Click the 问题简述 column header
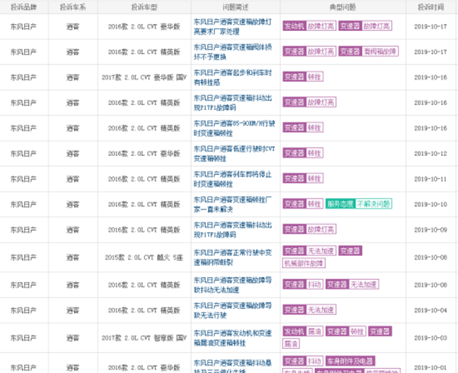Screen dimensions: 458x373 coord(235,7)
